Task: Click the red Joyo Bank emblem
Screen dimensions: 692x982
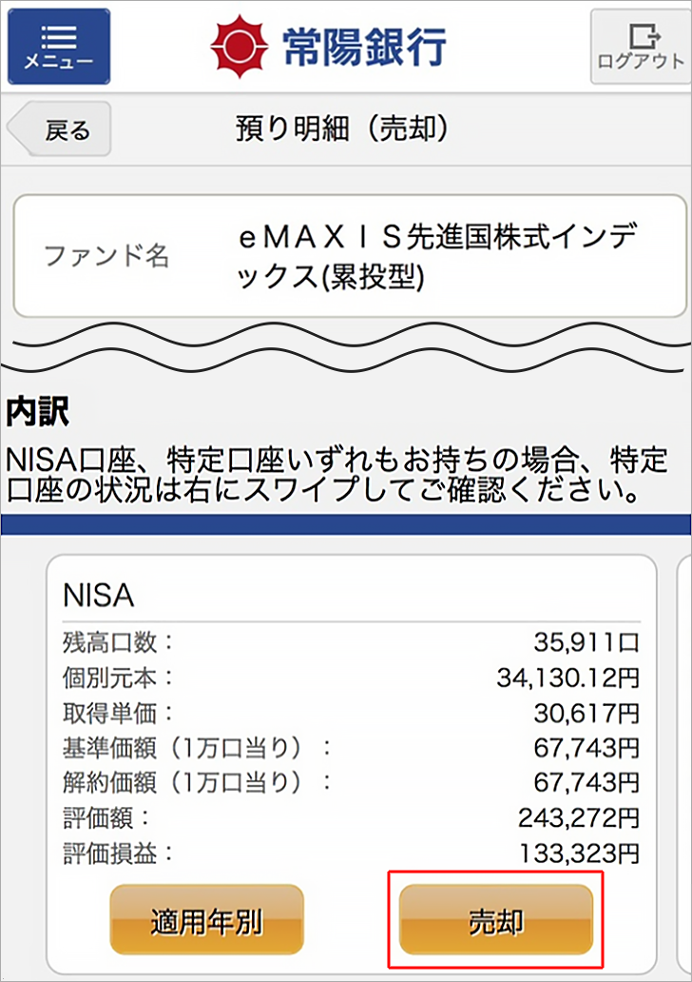Action: [236, 45]
